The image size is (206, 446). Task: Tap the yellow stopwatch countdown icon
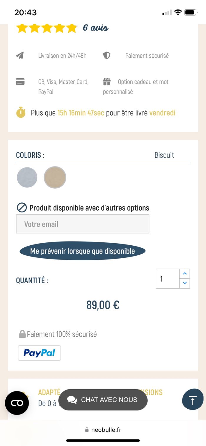[x=21, y=113]
